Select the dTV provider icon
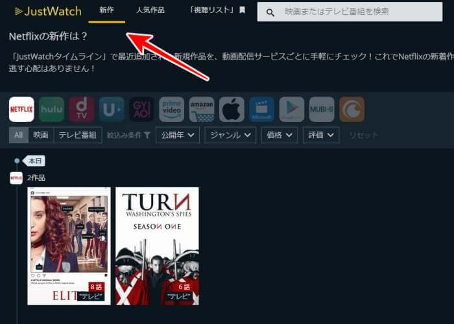 coord(82,110)
